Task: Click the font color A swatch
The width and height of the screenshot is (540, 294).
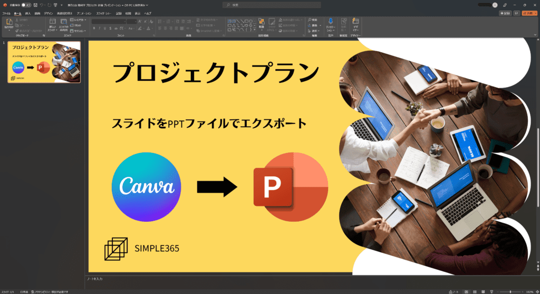Action: point(148,29)
